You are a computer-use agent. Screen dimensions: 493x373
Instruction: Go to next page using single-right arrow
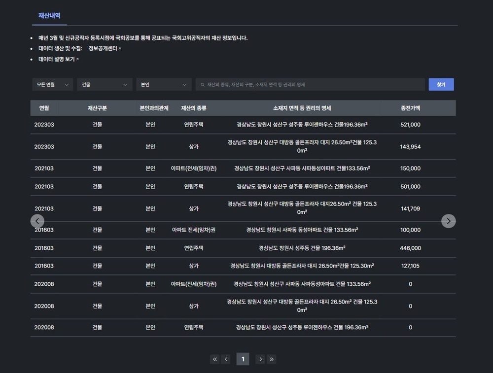pyautogui.click(x=260, y=359)
